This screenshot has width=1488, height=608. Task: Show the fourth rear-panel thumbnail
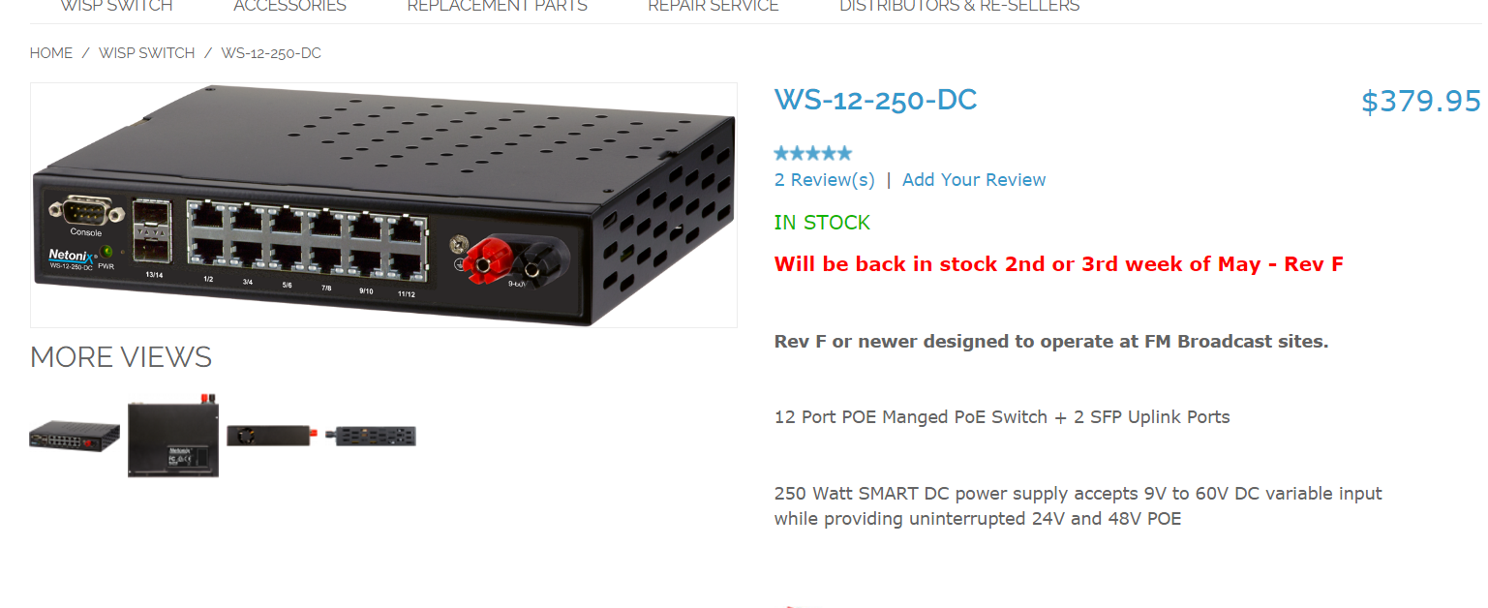pos(371,436)
